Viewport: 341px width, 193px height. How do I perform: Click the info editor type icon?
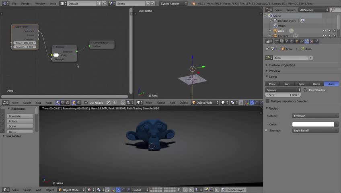click(x=6, y=4)
